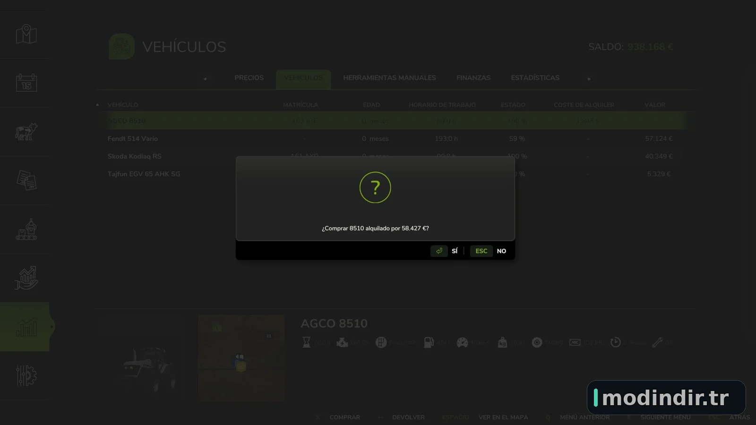Click the dialog message about buying the 8510
Viewport: 756px width, 425px height.
coord(375,228)
